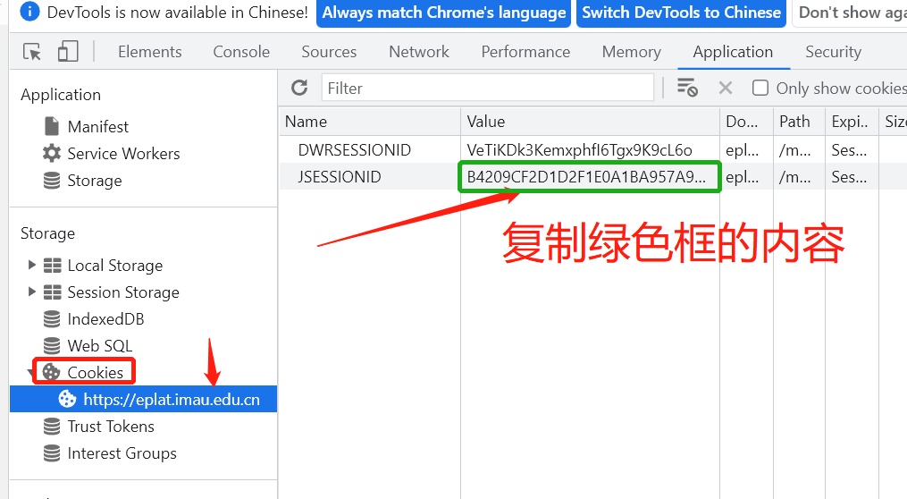The image size is (907, 499).
Task: Click the Trust Tokens database icon
Action: click(x=52, y=427)
